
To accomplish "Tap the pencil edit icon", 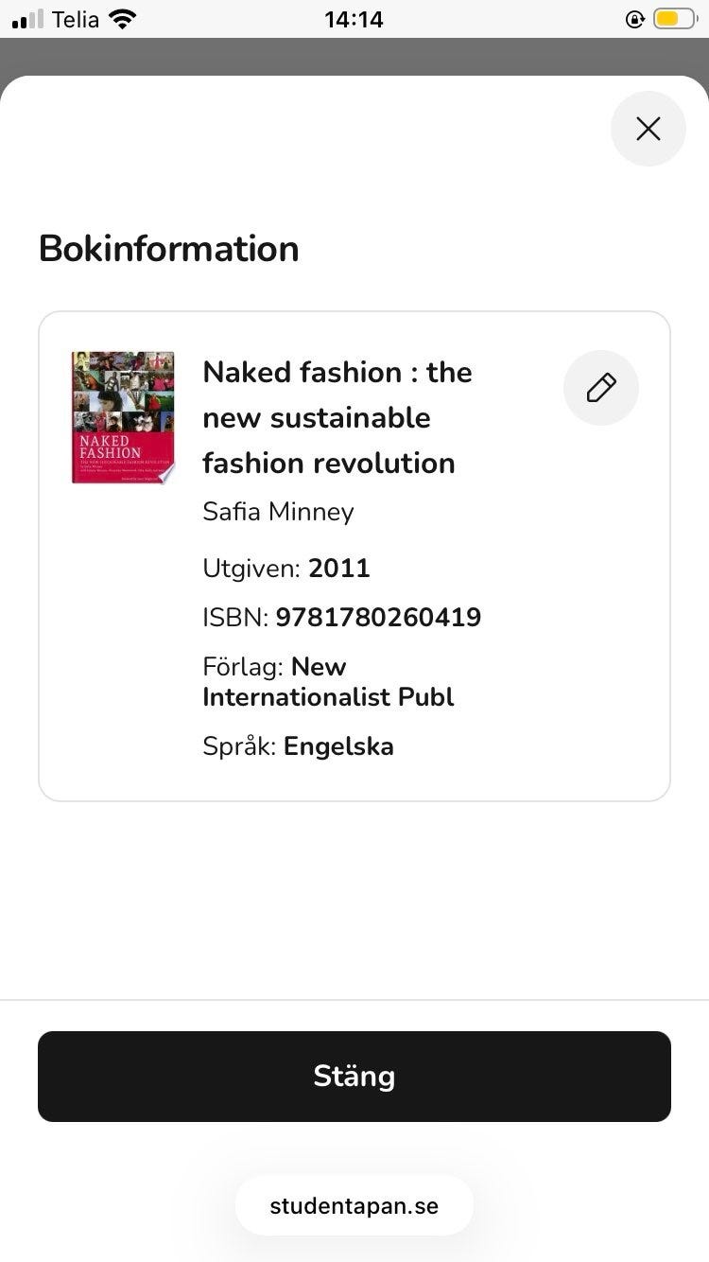I will point(601,388).
